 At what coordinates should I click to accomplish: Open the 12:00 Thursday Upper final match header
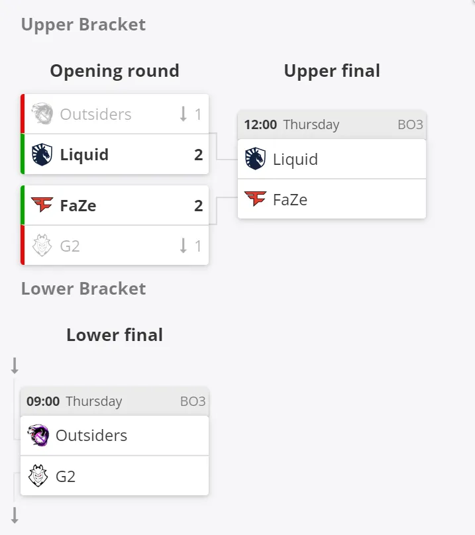(x=332, y=124)
